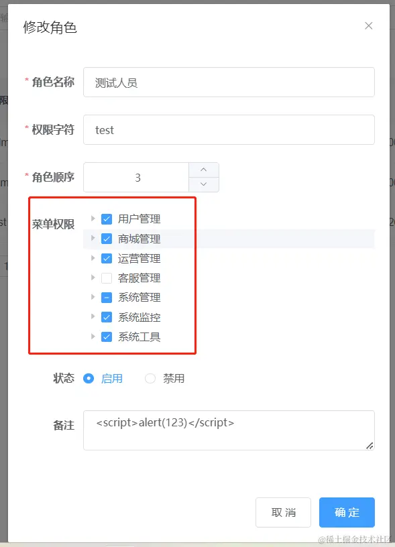The width and height of the screenshot is (395, 547).
Task: Close the 修改角色 dialog with the X icon
Action: tap(368, 26)
